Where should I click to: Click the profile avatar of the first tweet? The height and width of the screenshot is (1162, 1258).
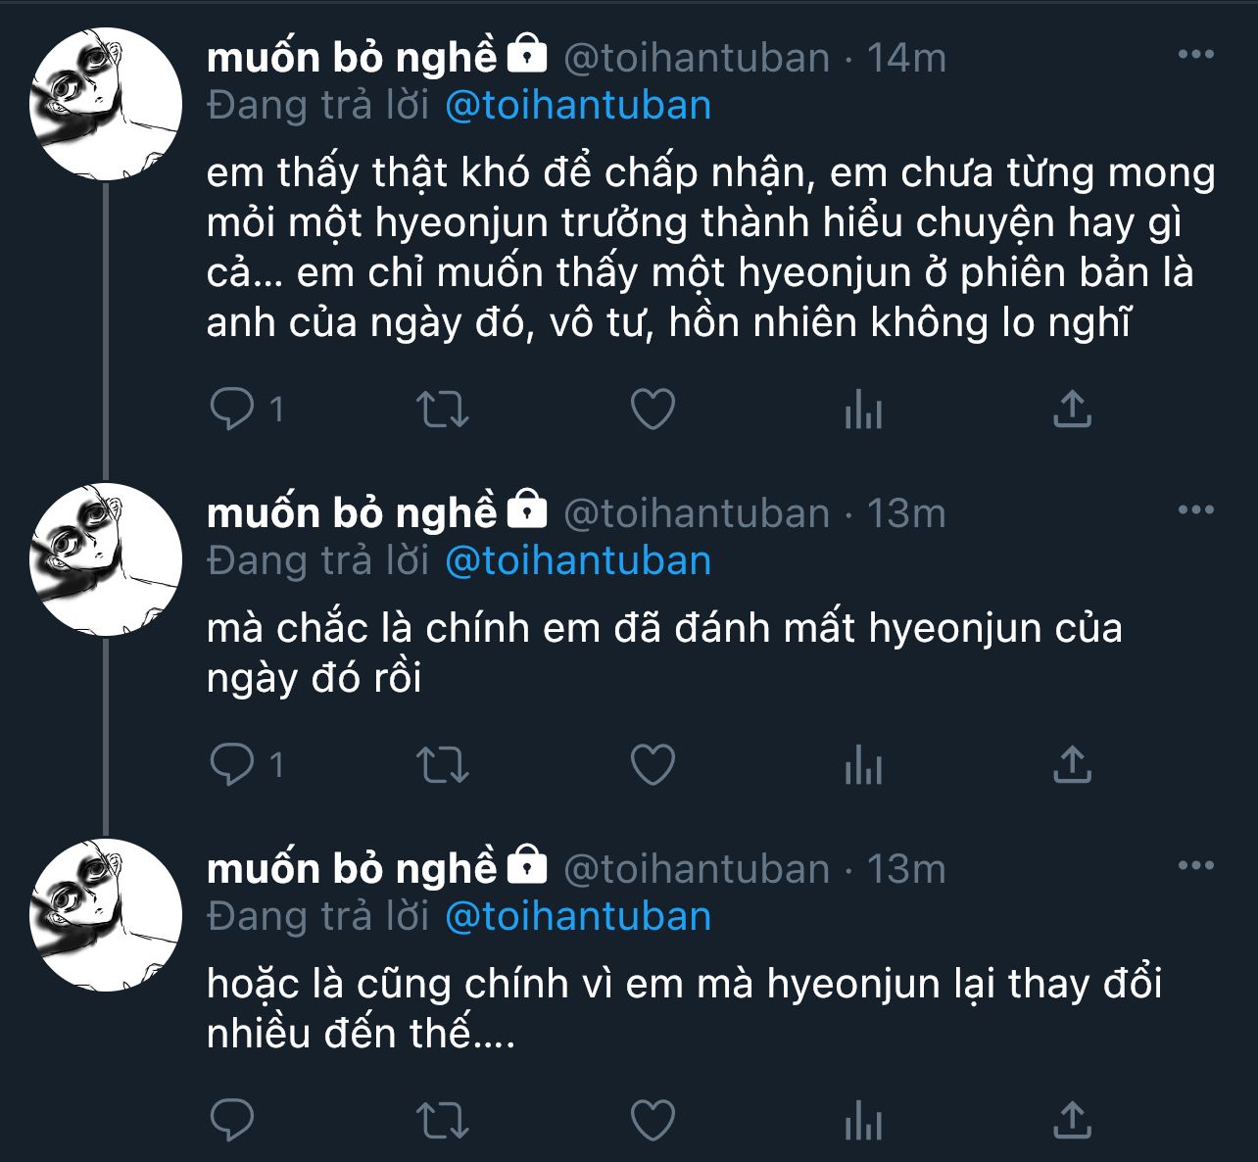(106, 104)
